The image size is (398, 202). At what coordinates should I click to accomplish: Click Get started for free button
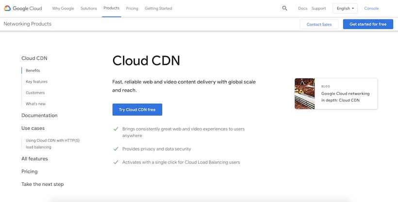point(368,24)
